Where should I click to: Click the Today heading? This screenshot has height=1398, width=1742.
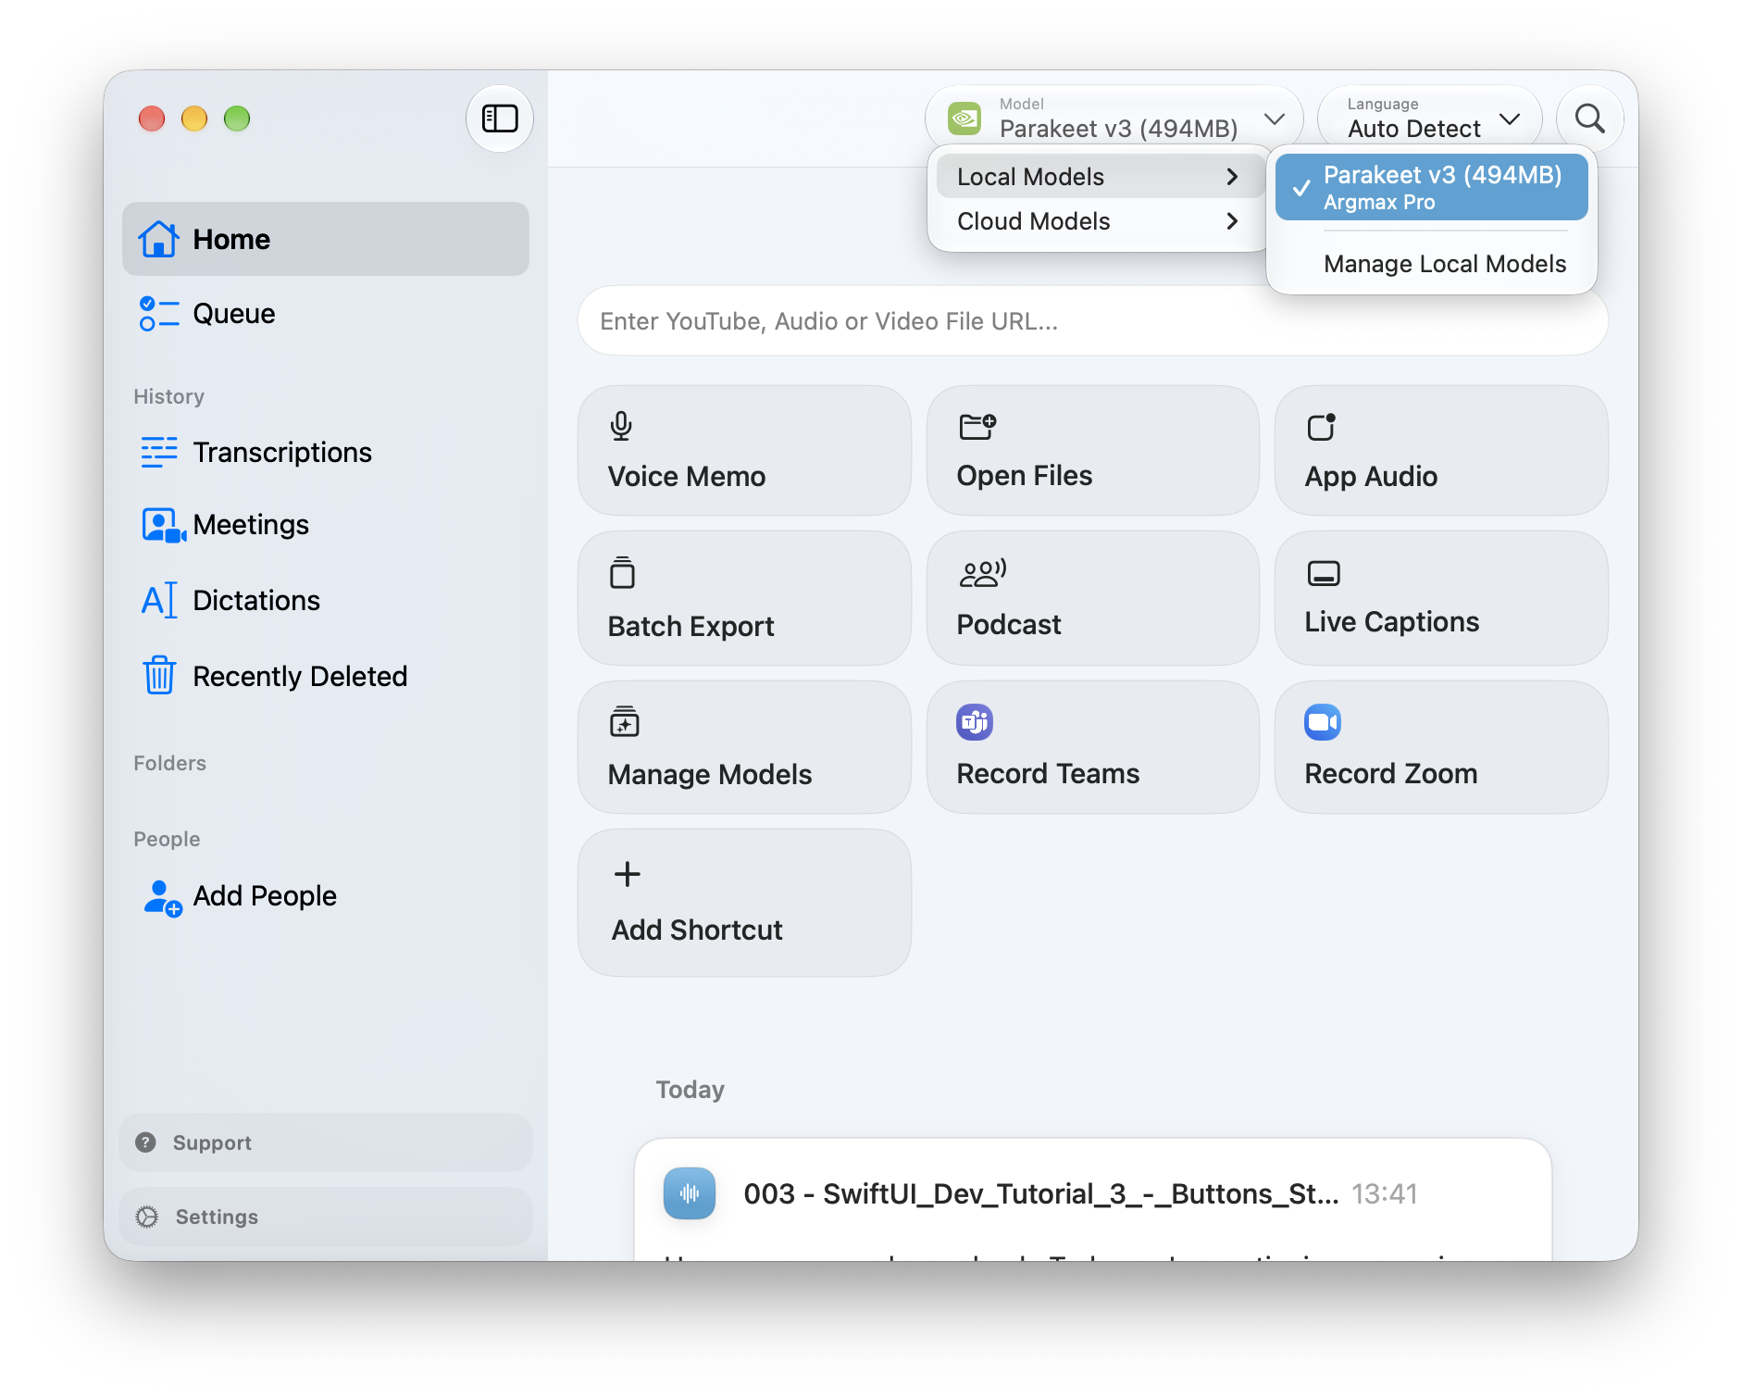click(x=691, y=1090)
